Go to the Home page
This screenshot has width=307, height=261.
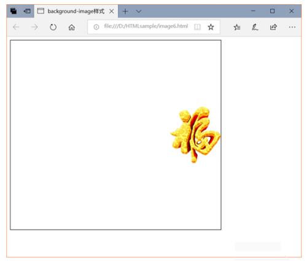click(72, 27)
